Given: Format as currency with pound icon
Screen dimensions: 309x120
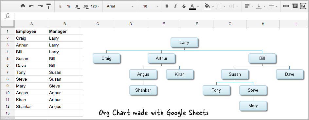Looking at the screenshot, I should pos(60,6).
